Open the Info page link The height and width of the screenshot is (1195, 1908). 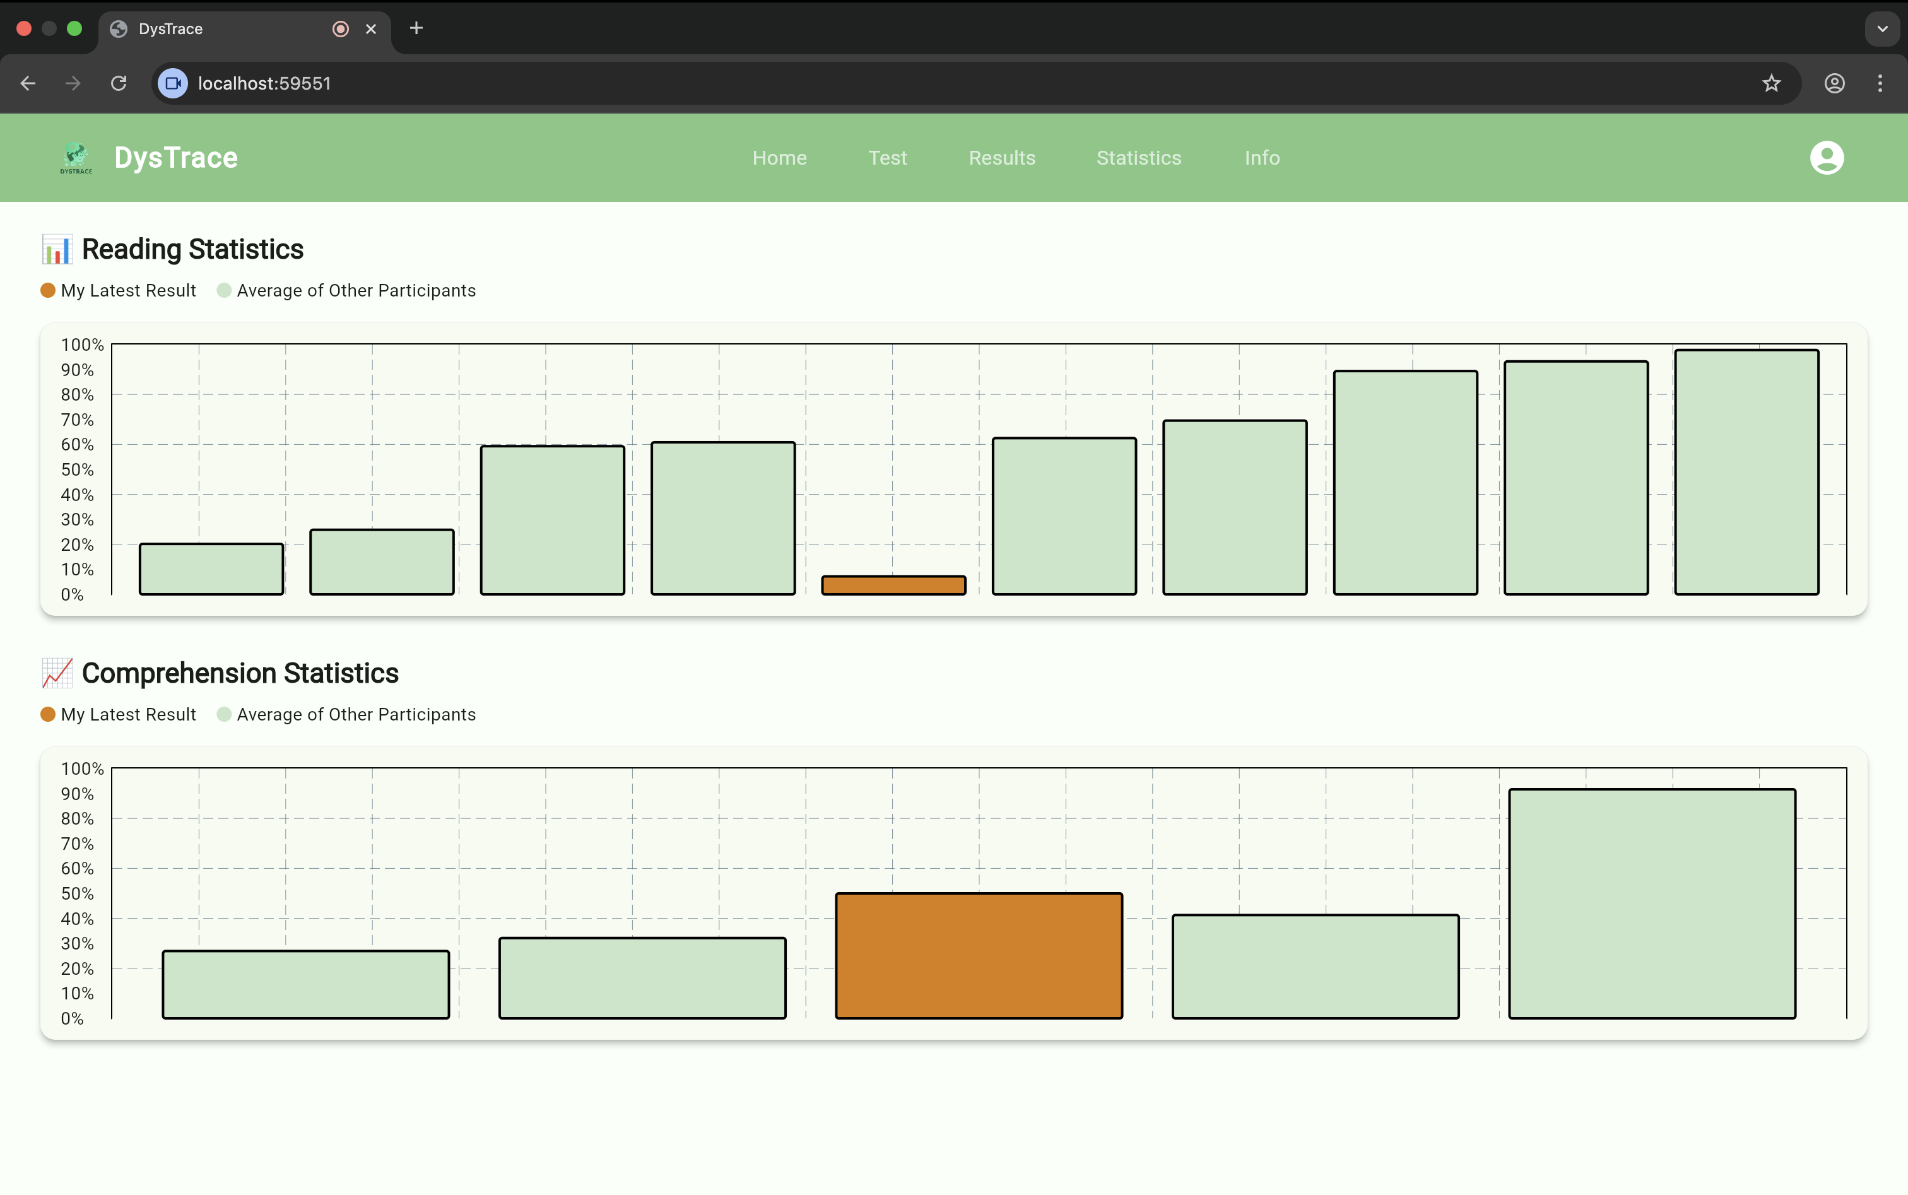tap(1263, 157)
